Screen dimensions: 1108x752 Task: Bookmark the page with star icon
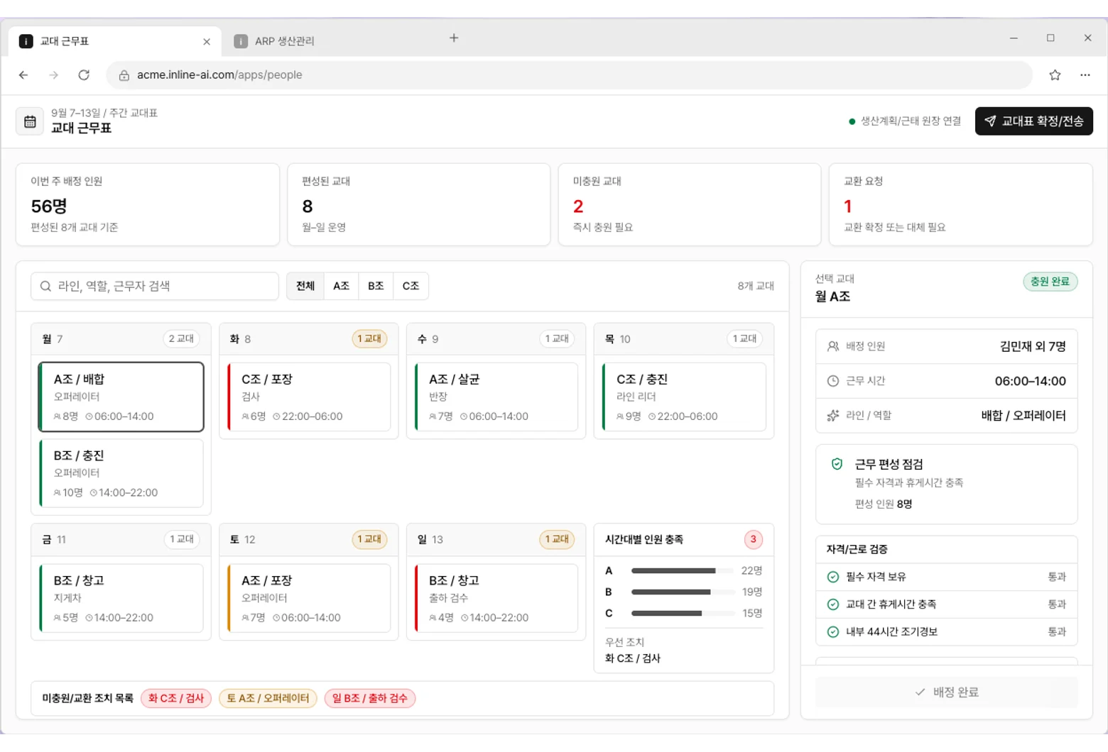pyautogui.click(x=1055, y=74)
